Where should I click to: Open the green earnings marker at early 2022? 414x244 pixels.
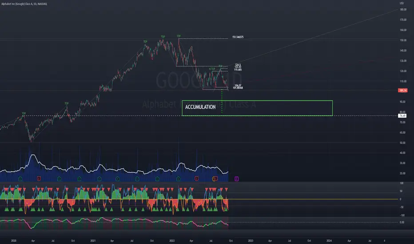click(x=178, y=179)
